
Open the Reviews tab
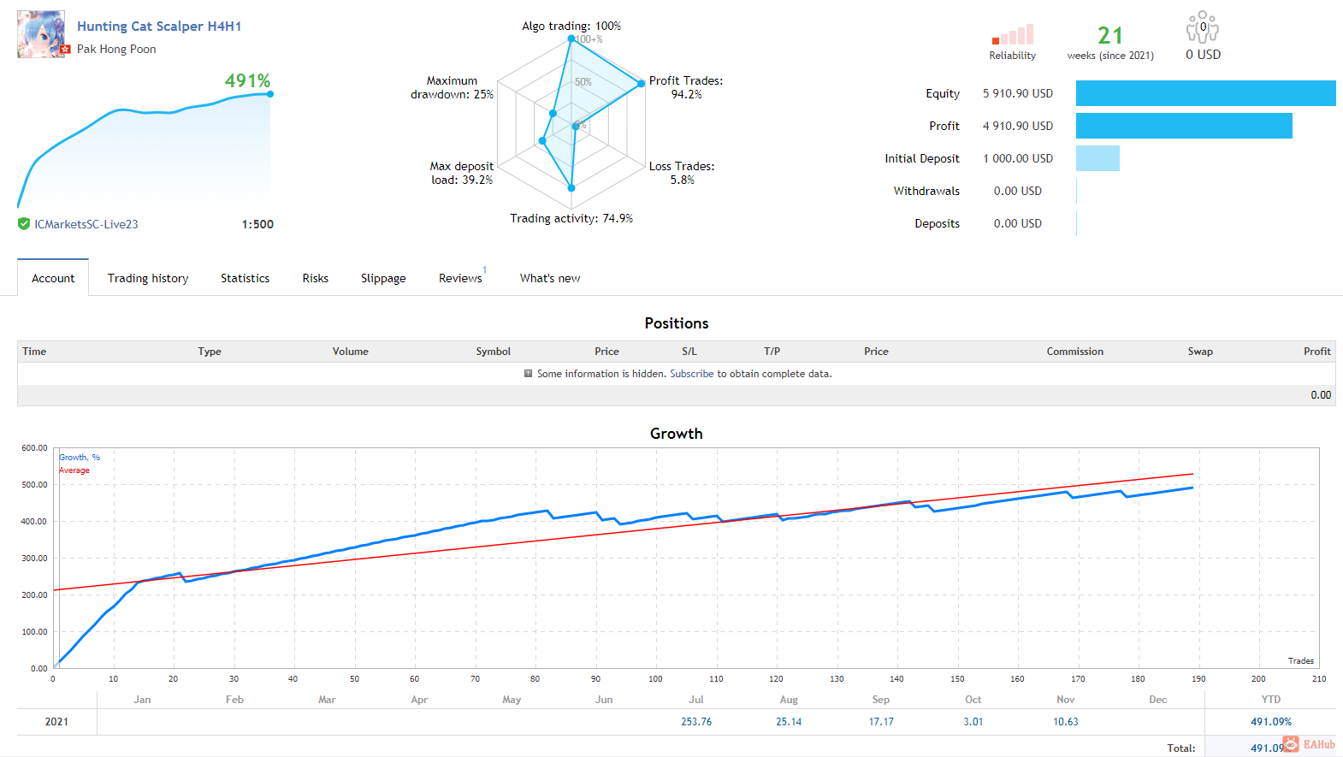tap(460, 278)
